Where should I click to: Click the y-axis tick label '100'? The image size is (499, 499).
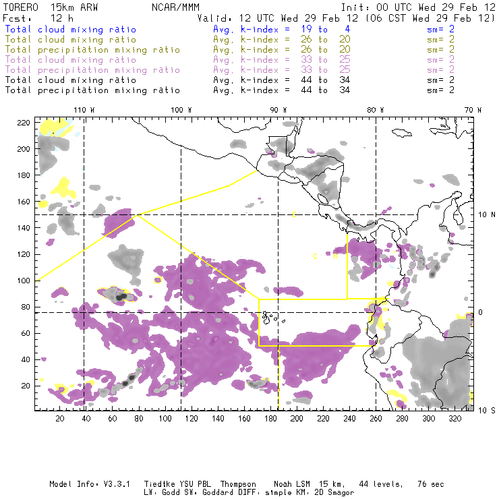tap(24, 281)
